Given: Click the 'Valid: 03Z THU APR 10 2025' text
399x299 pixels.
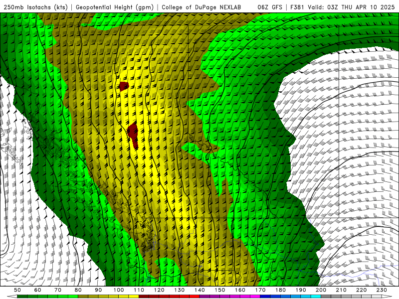Looking at the screenshot, I should [x=351, y=7].
